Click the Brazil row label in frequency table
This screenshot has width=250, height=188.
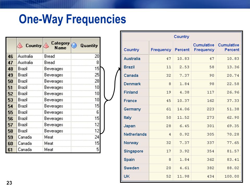tap(129, 67)
